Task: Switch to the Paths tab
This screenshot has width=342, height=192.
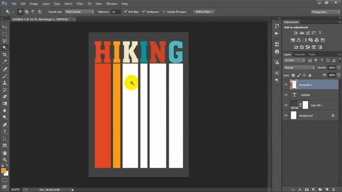Action: pyautogui.click(x=312, y=54)
